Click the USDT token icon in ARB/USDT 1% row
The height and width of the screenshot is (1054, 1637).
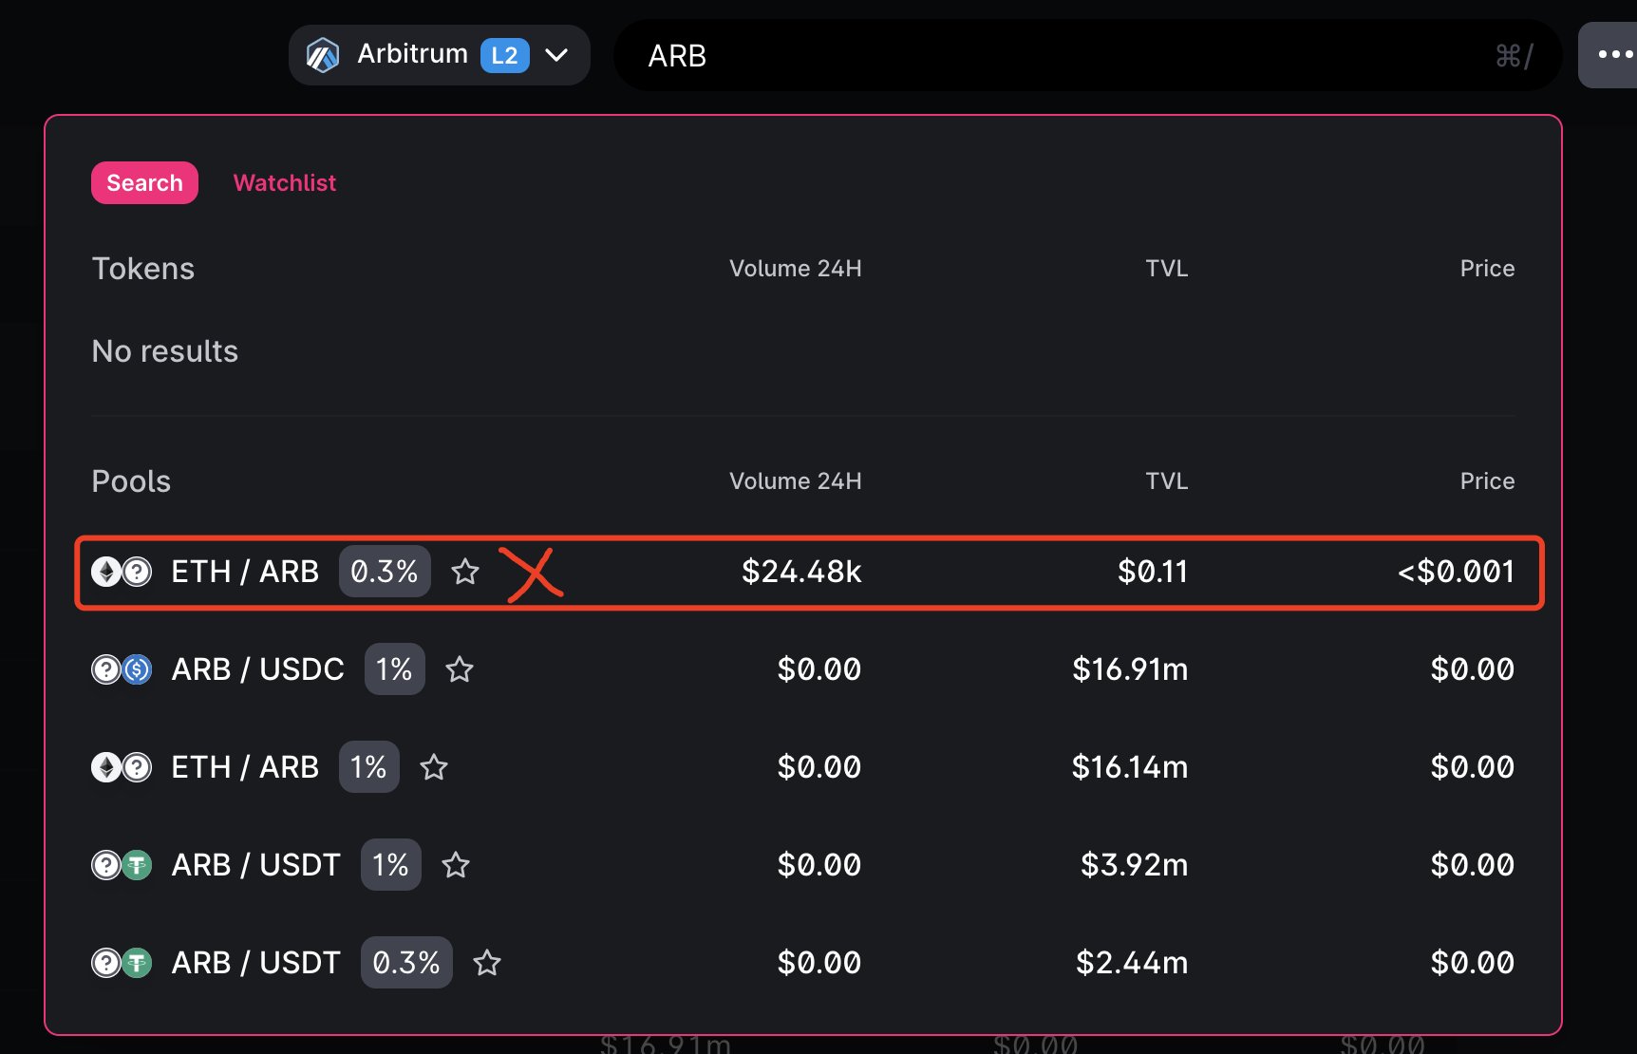pos(137,865)
